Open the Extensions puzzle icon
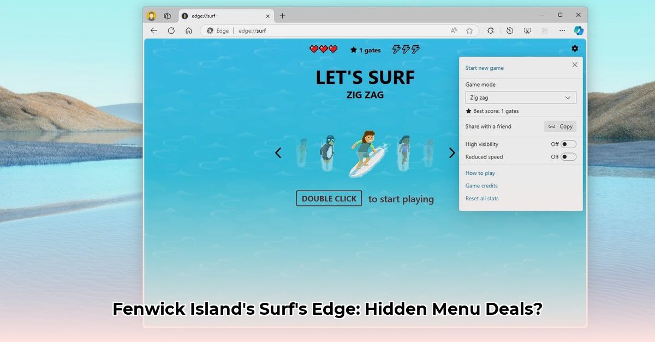 point(491,30)
